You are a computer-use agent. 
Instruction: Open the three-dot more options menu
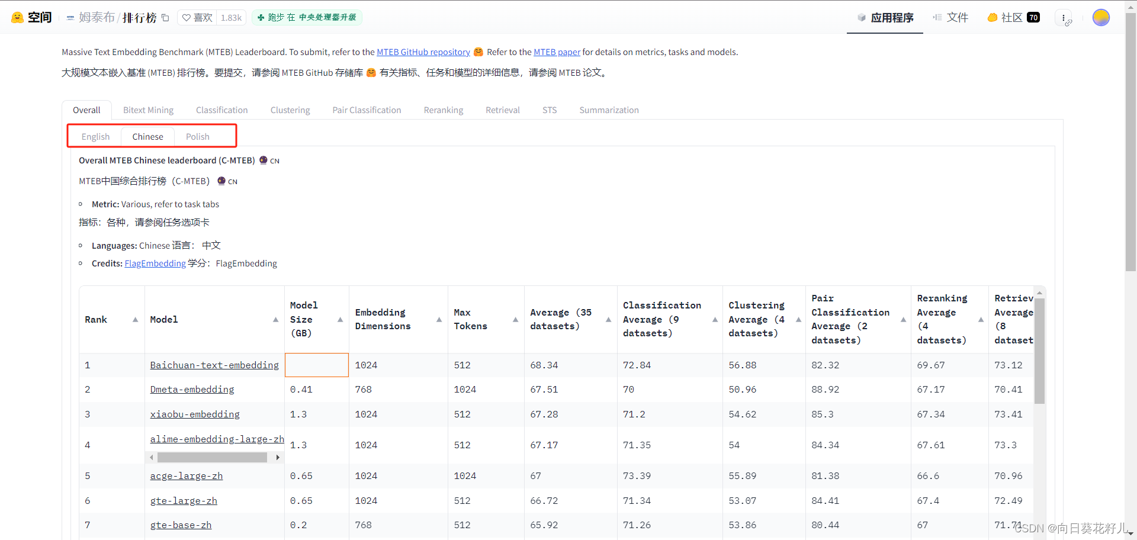(x=1064, y=18)
